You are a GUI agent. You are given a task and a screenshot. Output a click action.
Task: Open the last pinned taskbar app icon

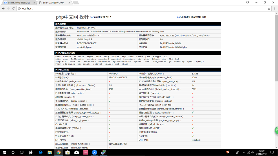coord(104,152)
